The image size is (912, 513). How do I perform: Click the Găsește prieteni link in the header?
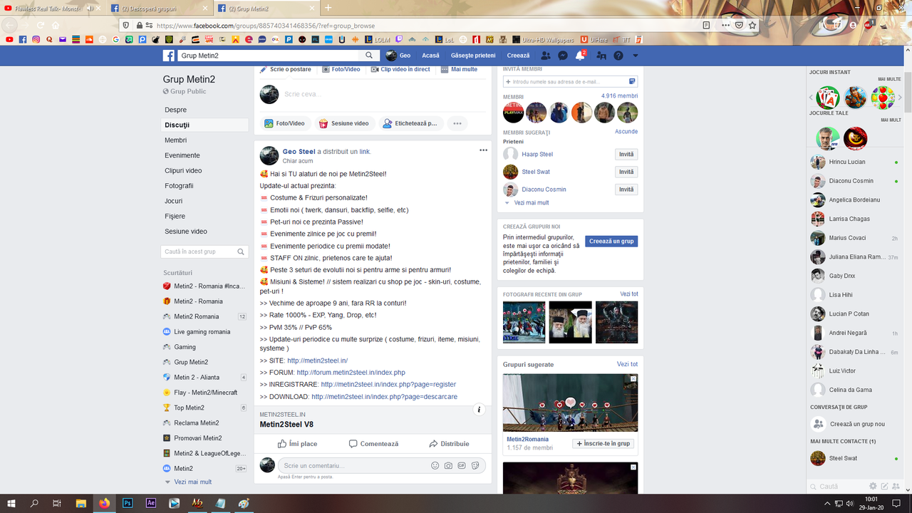click(x=473, y=56)
